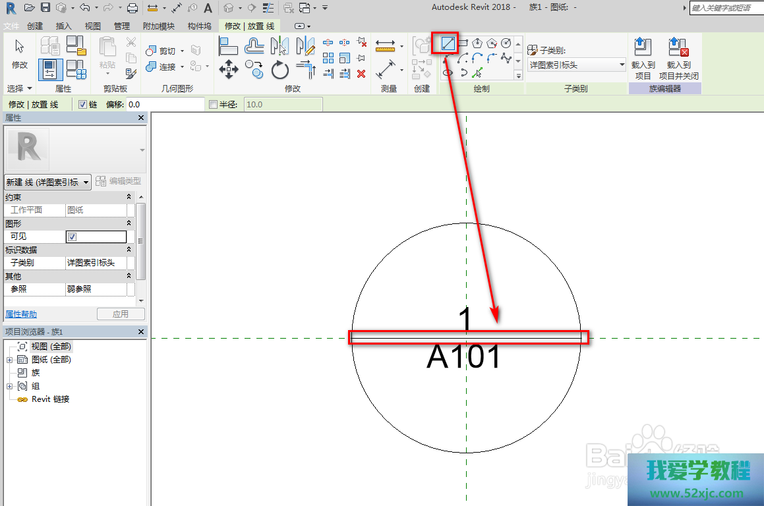Click the Print icon

pos(132,8)
